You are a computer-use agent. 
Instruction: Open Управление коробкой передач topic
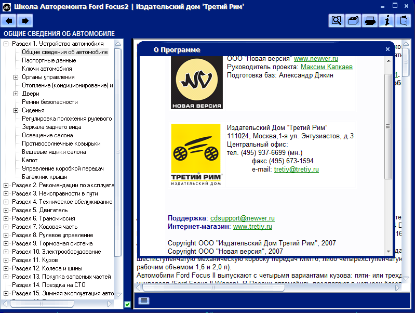(x=63, y=168)
